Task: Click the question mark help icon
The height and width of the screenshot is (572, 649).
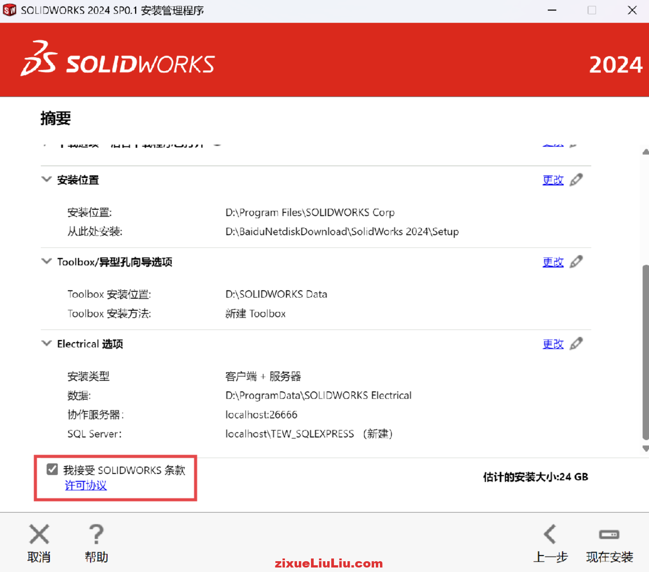Action: point(96,534)
